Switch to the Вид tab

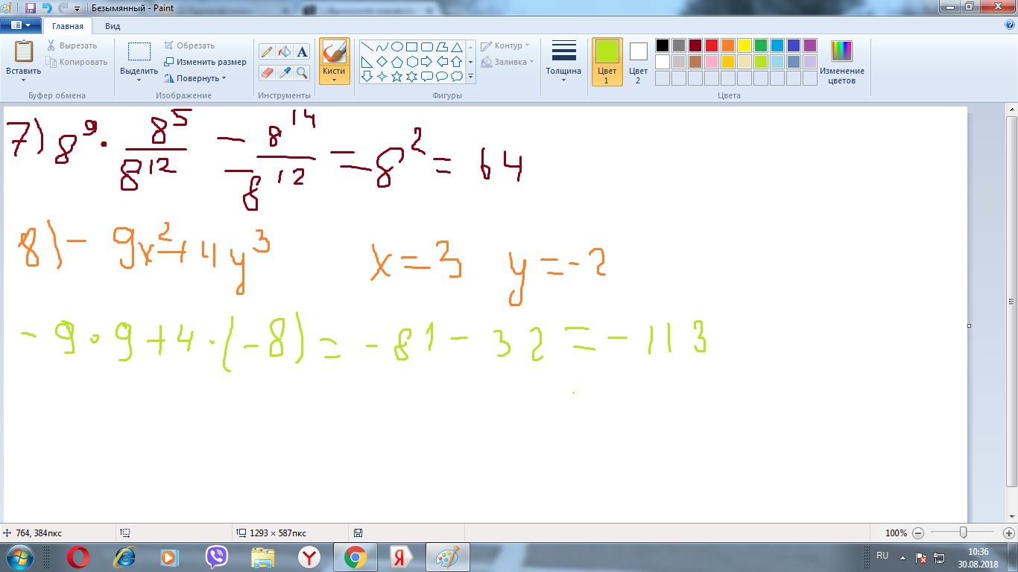click(x=113, y=26)
